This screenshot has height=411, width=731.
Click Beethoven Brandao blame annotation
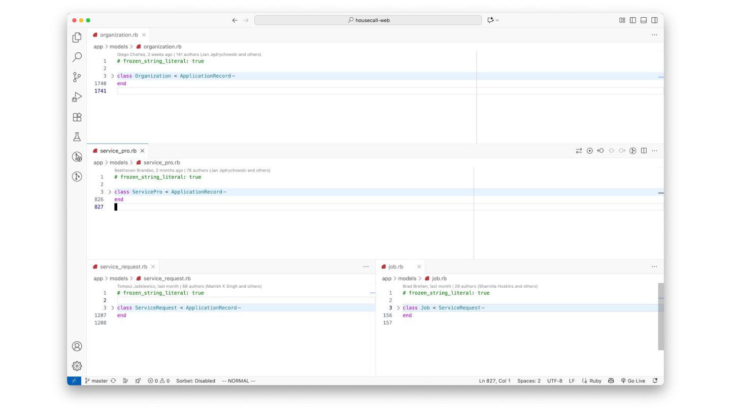pos(192,170)
